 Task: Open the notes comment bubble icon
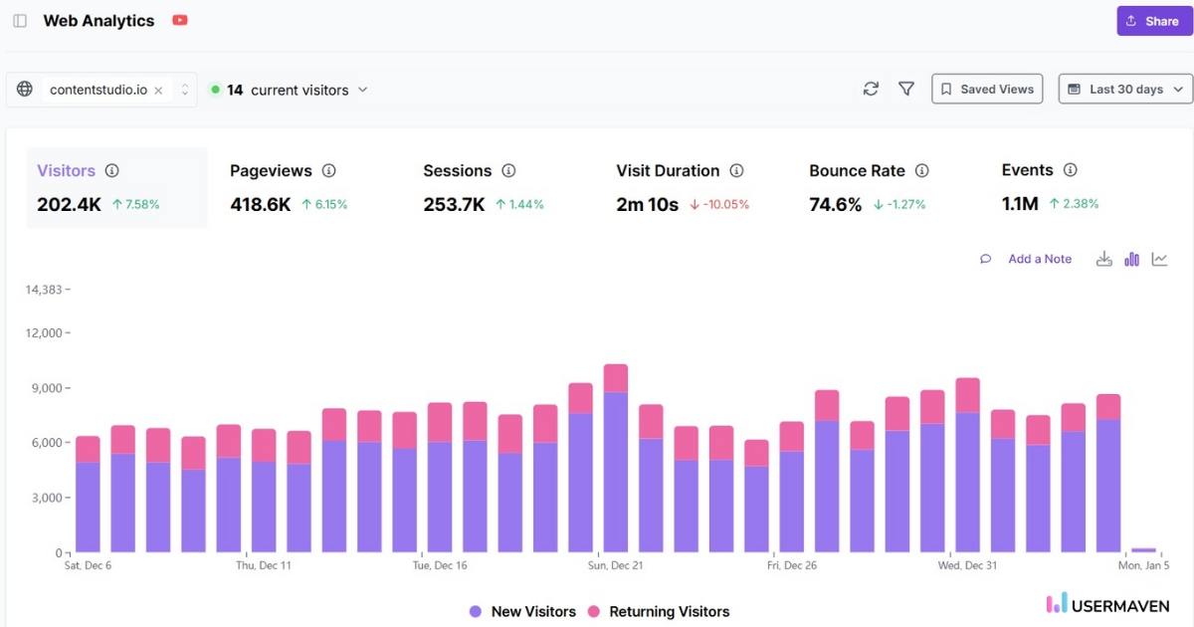985,258
